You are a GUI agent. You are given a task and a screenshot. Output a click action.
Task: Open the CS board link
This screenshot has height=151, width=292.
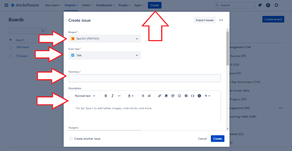[x=22, y=56]
